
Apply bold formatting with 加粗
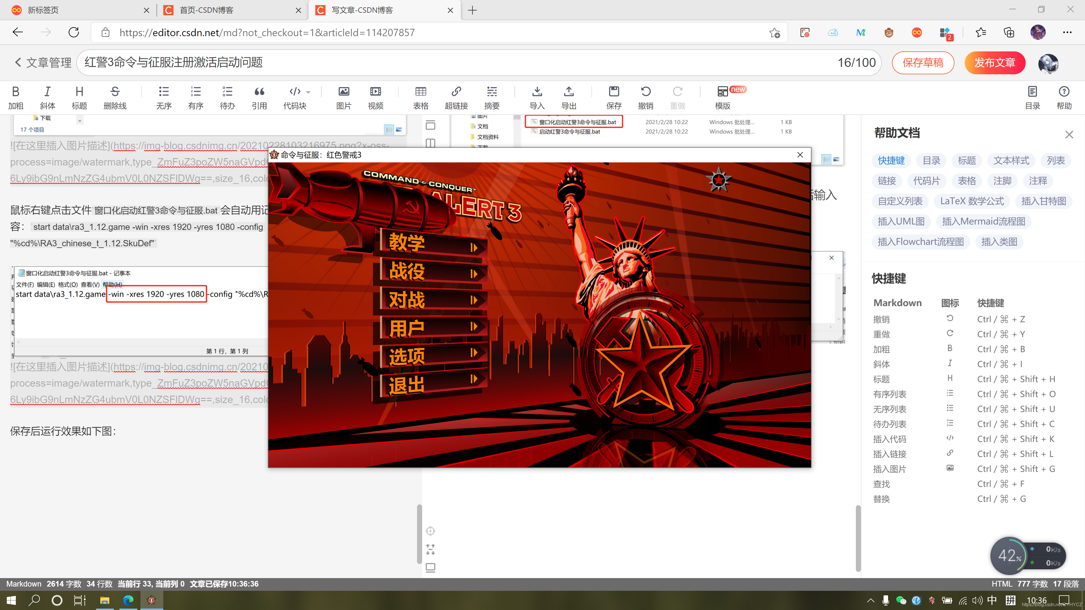16,98
